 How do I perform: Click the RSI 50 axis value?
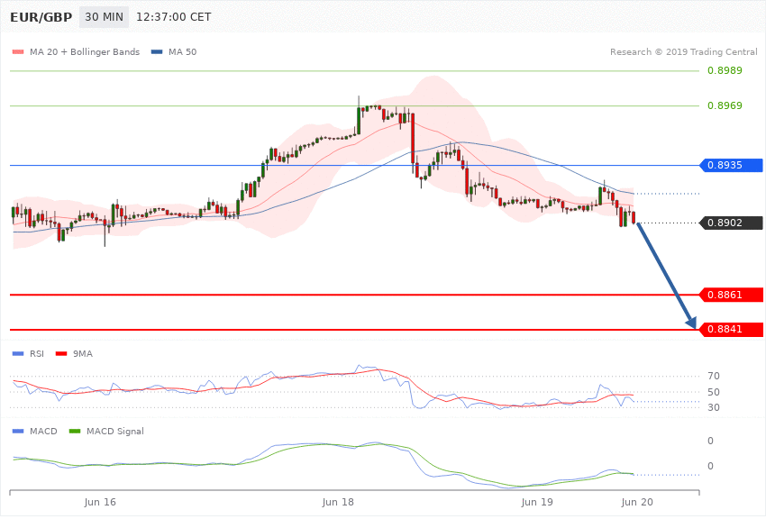[713, 392]
